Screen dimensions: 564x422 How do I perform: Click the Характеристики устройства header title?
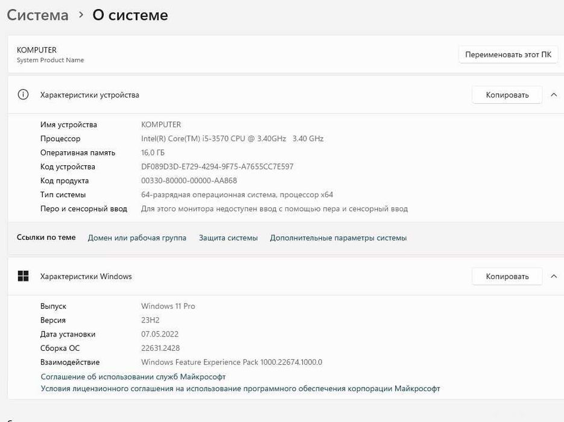click(89, 95)
